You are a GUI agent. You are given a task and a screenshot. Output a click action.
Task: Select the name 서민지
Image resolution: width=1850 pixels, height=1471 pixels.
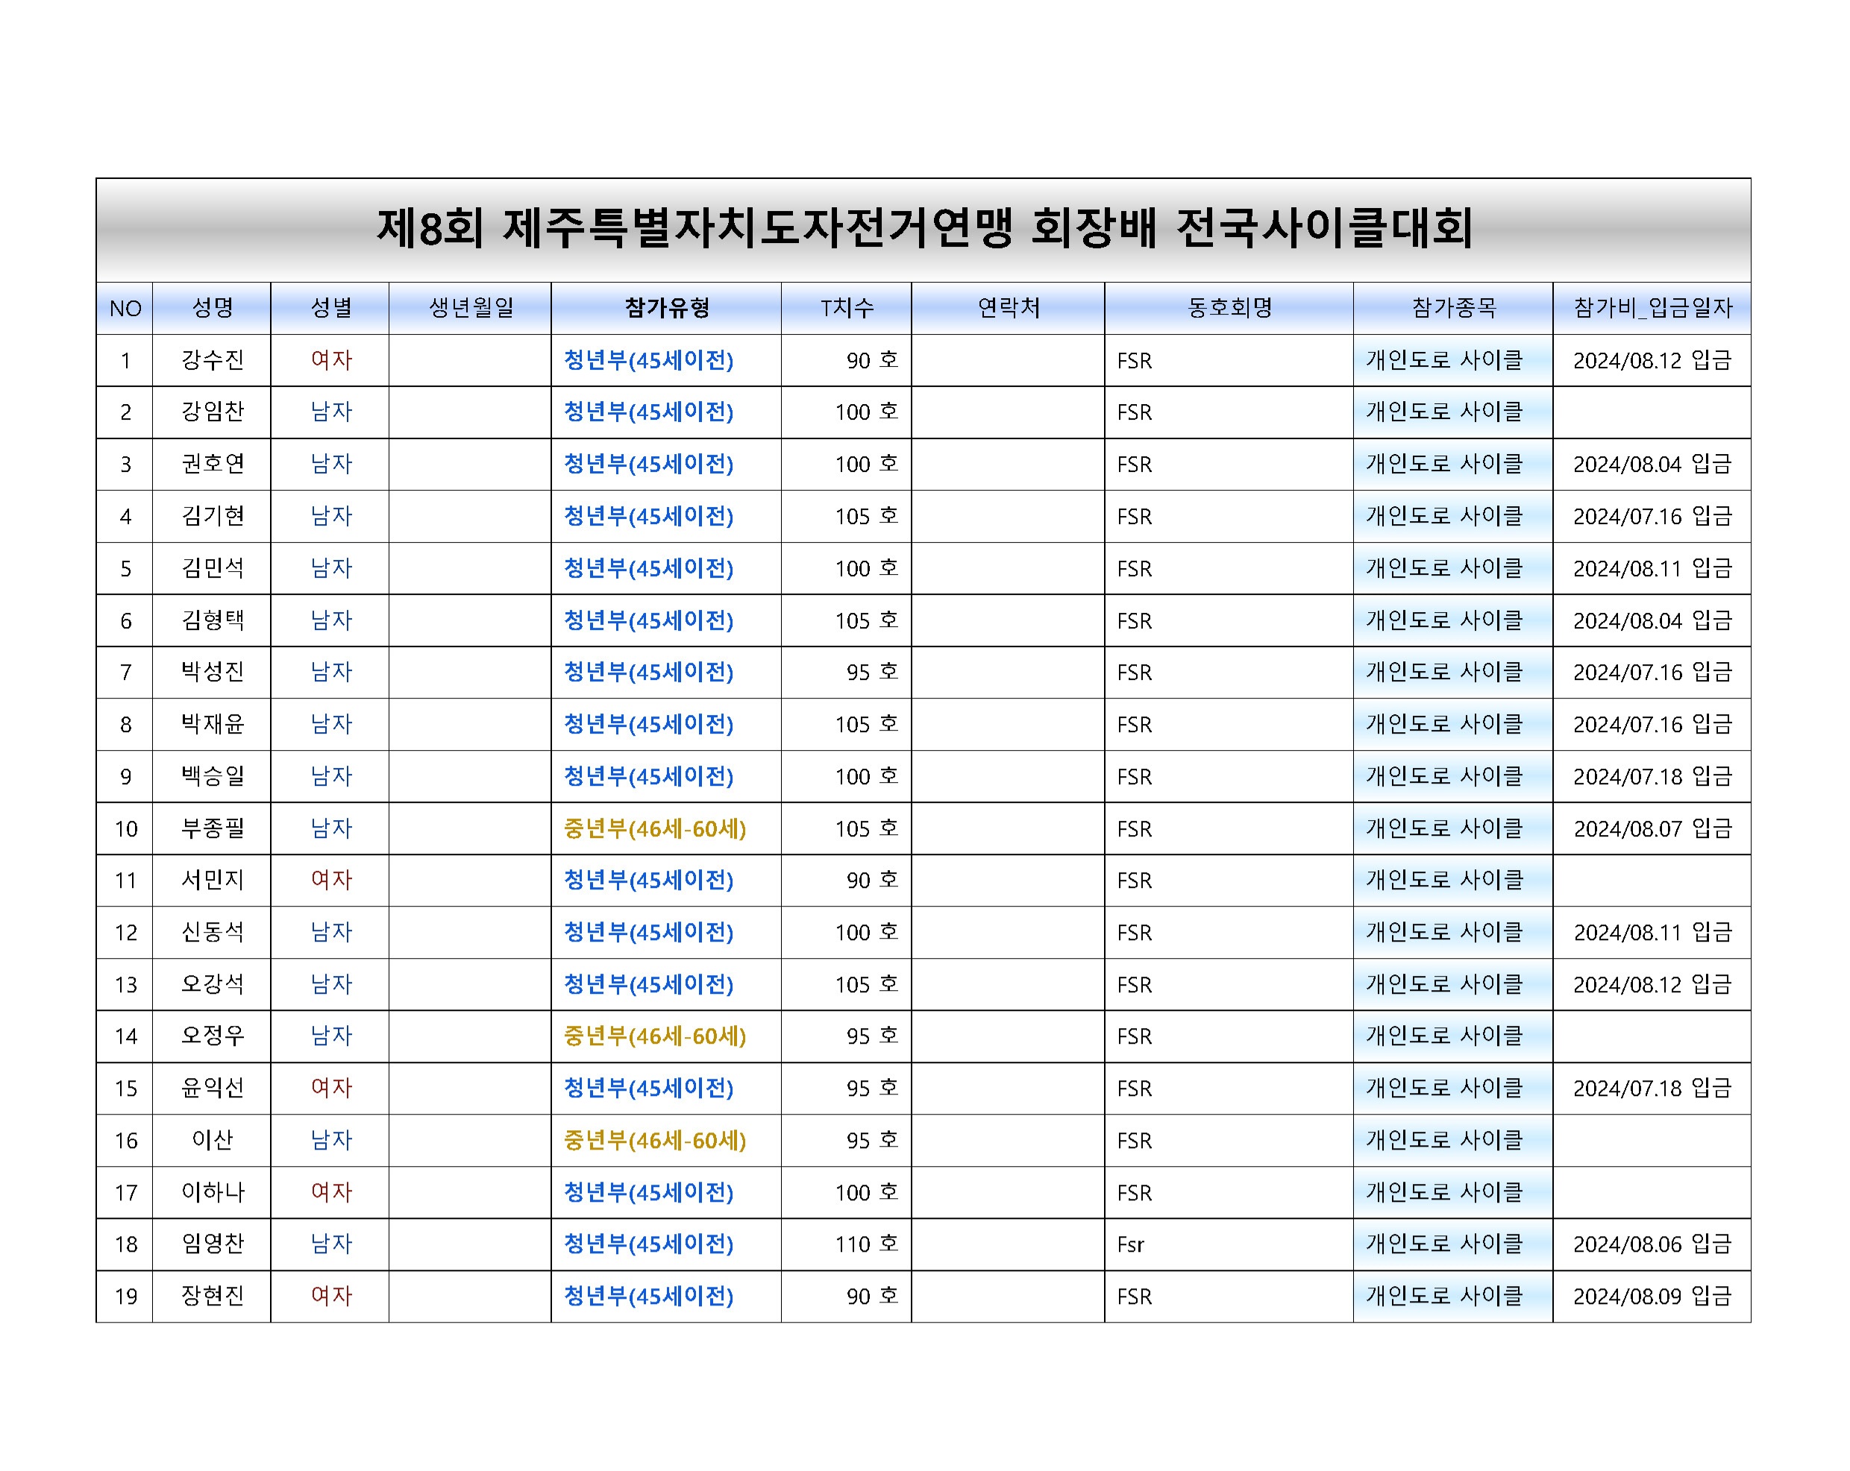(212, 880)
